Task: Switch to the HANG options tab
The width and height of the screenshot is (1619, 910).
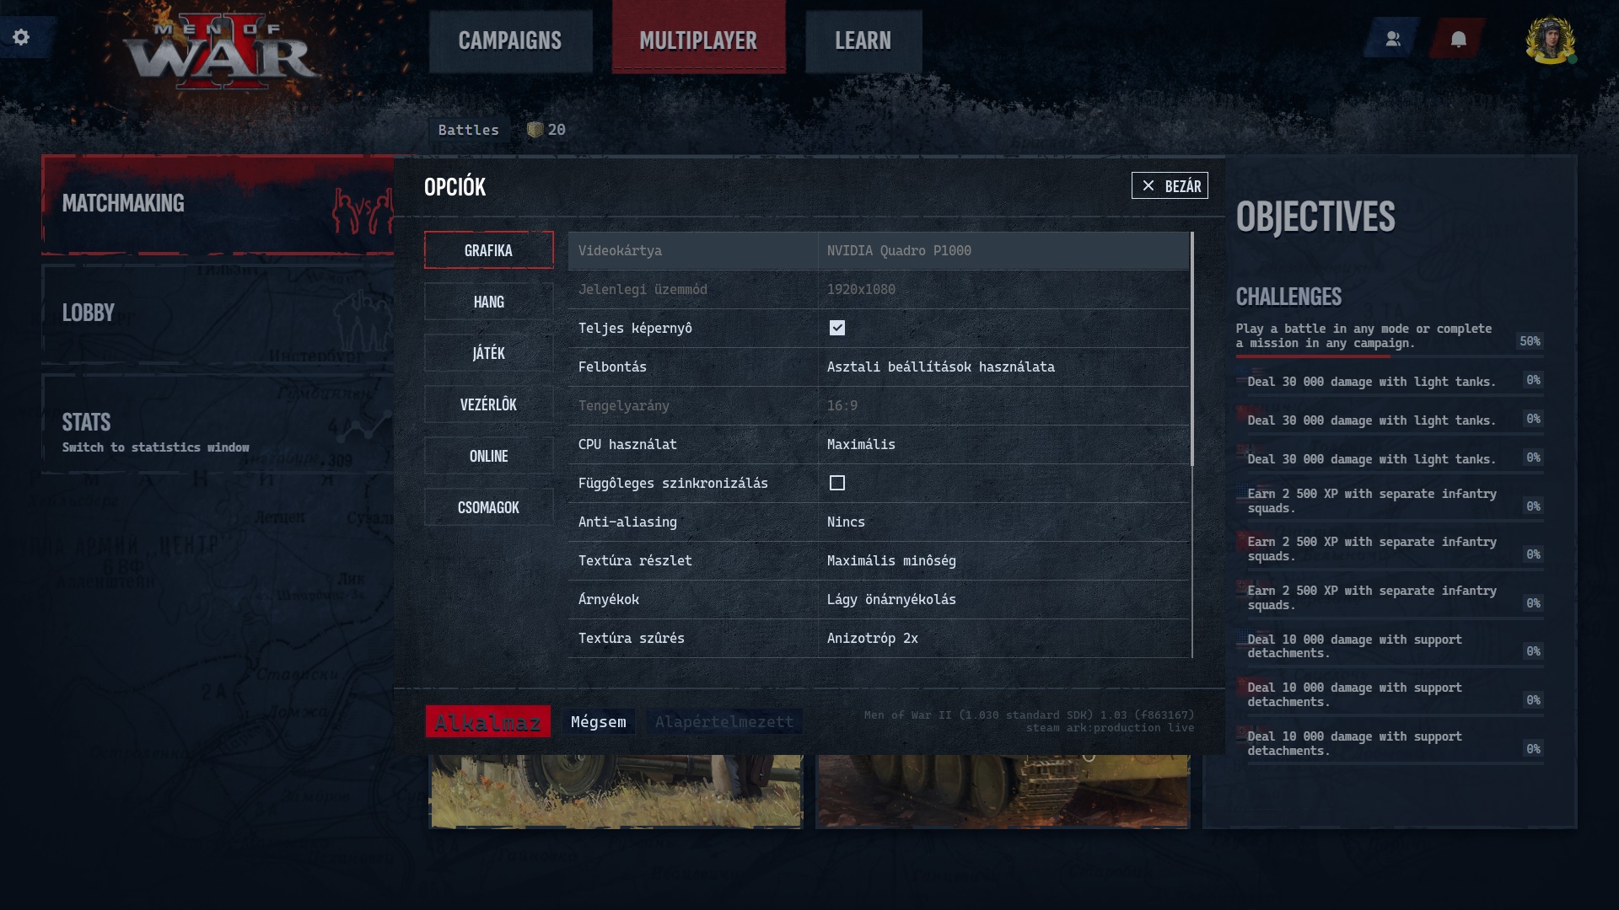Action: pos(488,302)
